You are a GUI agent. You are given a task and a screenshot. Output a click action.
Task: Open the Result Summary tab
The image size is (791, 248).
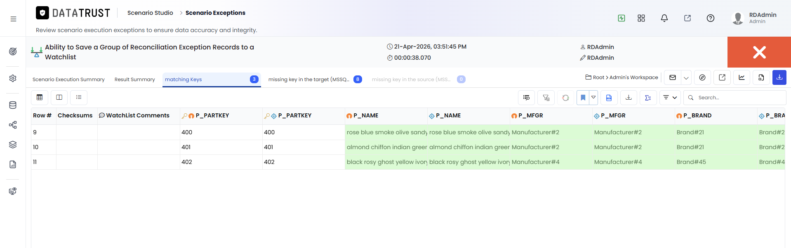(135, 80)
